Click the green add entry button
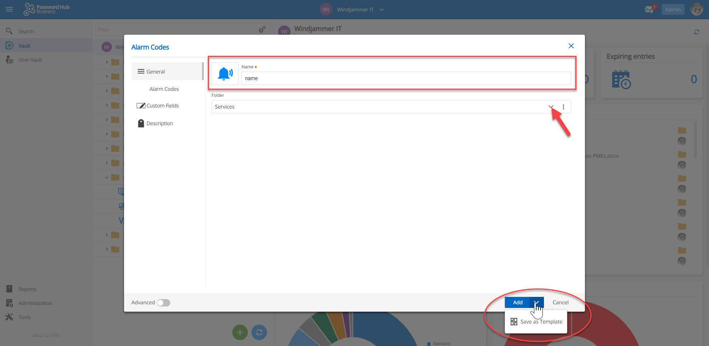This screenshot has width=709, height=346. [240, 332]
